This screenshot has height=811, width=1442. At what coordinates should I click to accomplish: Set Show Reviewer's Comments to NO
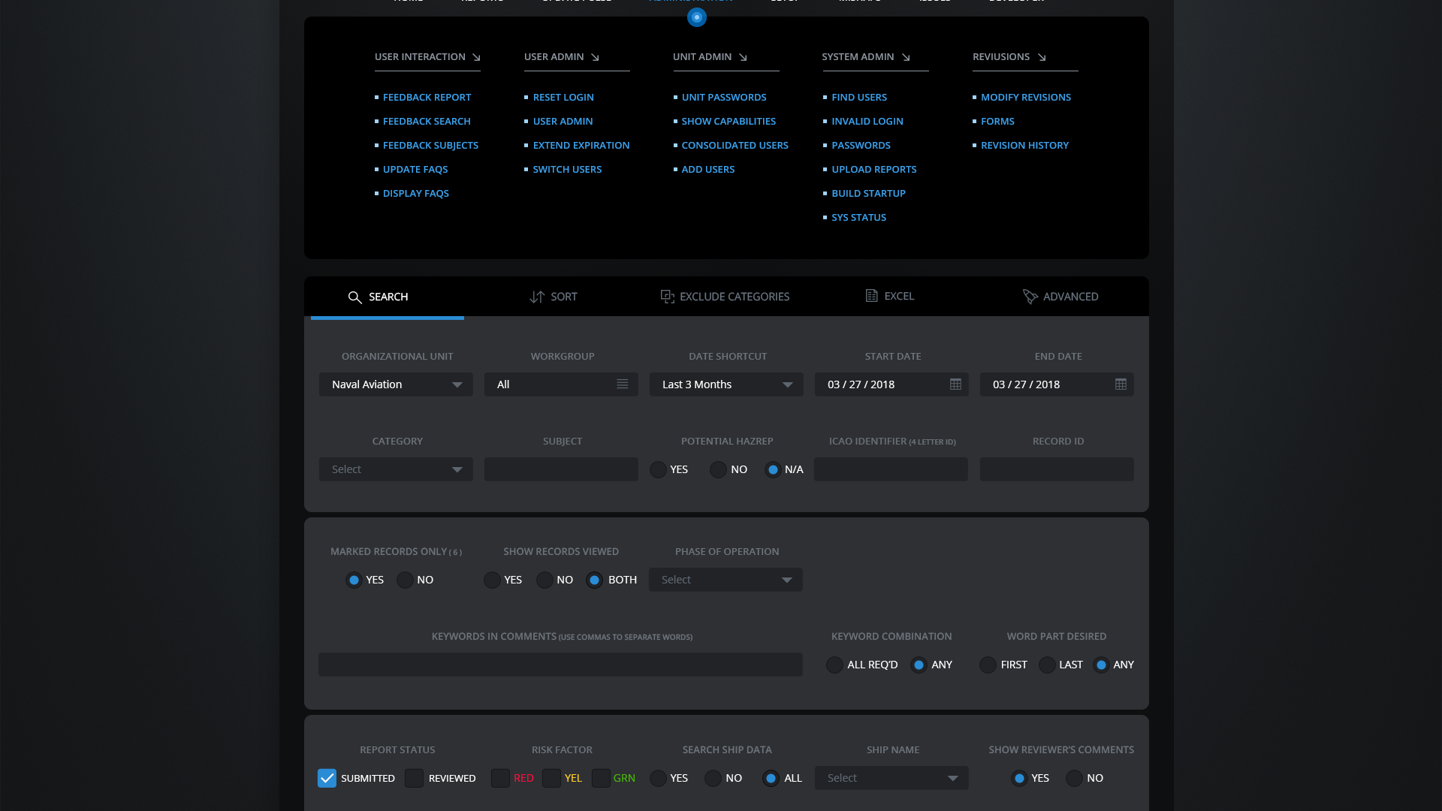[x=1074, y=779]
